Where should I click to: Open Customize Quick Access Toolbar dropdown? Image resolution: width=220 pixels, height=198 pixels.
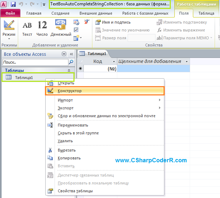(x=44, y=5)
